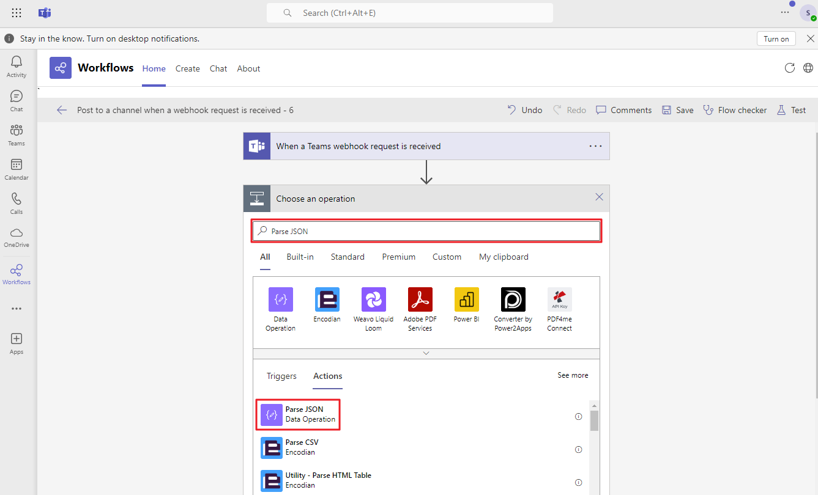Viewport: 818px width, 495px height.
Task: Open the Teams app launcher grid
Action: tap(17, 13)
